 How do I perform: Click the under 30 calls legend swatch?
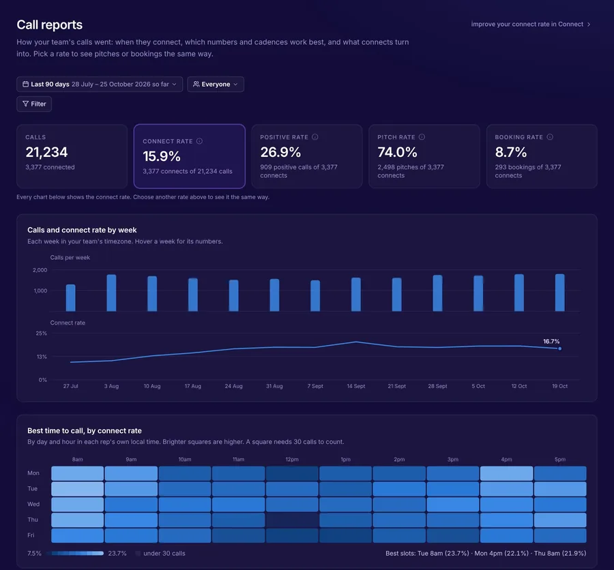tap(138, 553)
